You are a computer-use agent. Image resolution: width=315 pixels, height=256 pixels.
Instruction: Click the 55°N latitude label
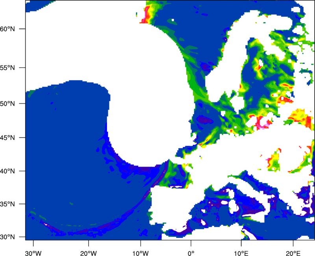coord(7,67)
